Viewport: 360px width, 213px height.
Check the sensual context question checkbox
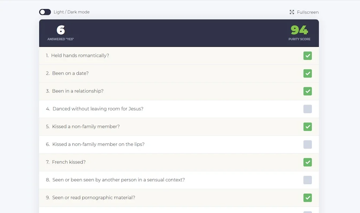[308, 180]
